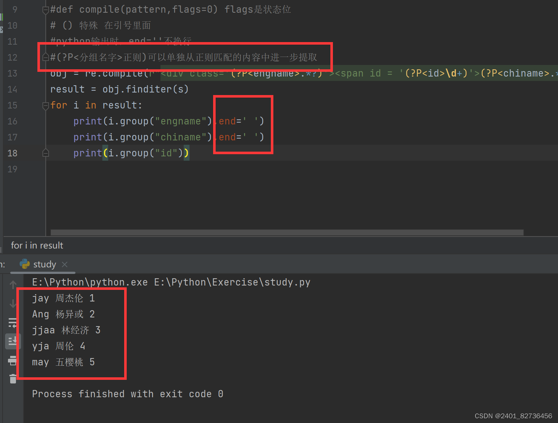Click the print(i.group("engname") statement
558x423 pixels.
point(143,121)
